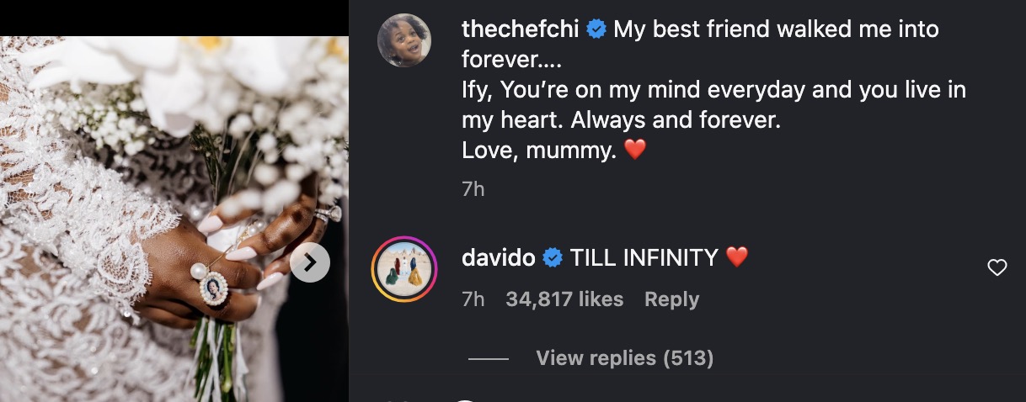Like davido's comment with the heart icon

point(997,268)
